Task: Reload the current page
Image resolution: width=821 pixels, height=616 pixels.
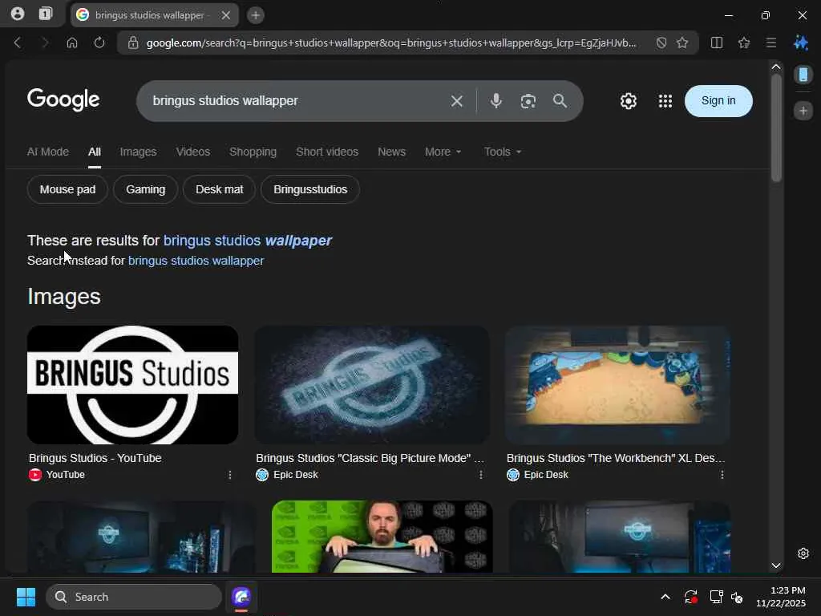Action: [x=99, y=43]
